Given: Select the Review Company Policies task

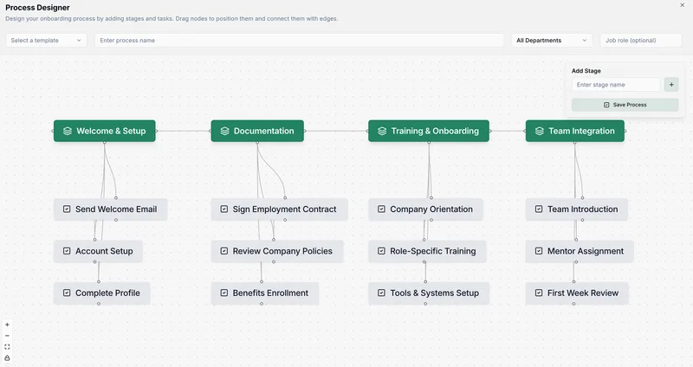Looking at the screenshot, I should click(277, 251).
